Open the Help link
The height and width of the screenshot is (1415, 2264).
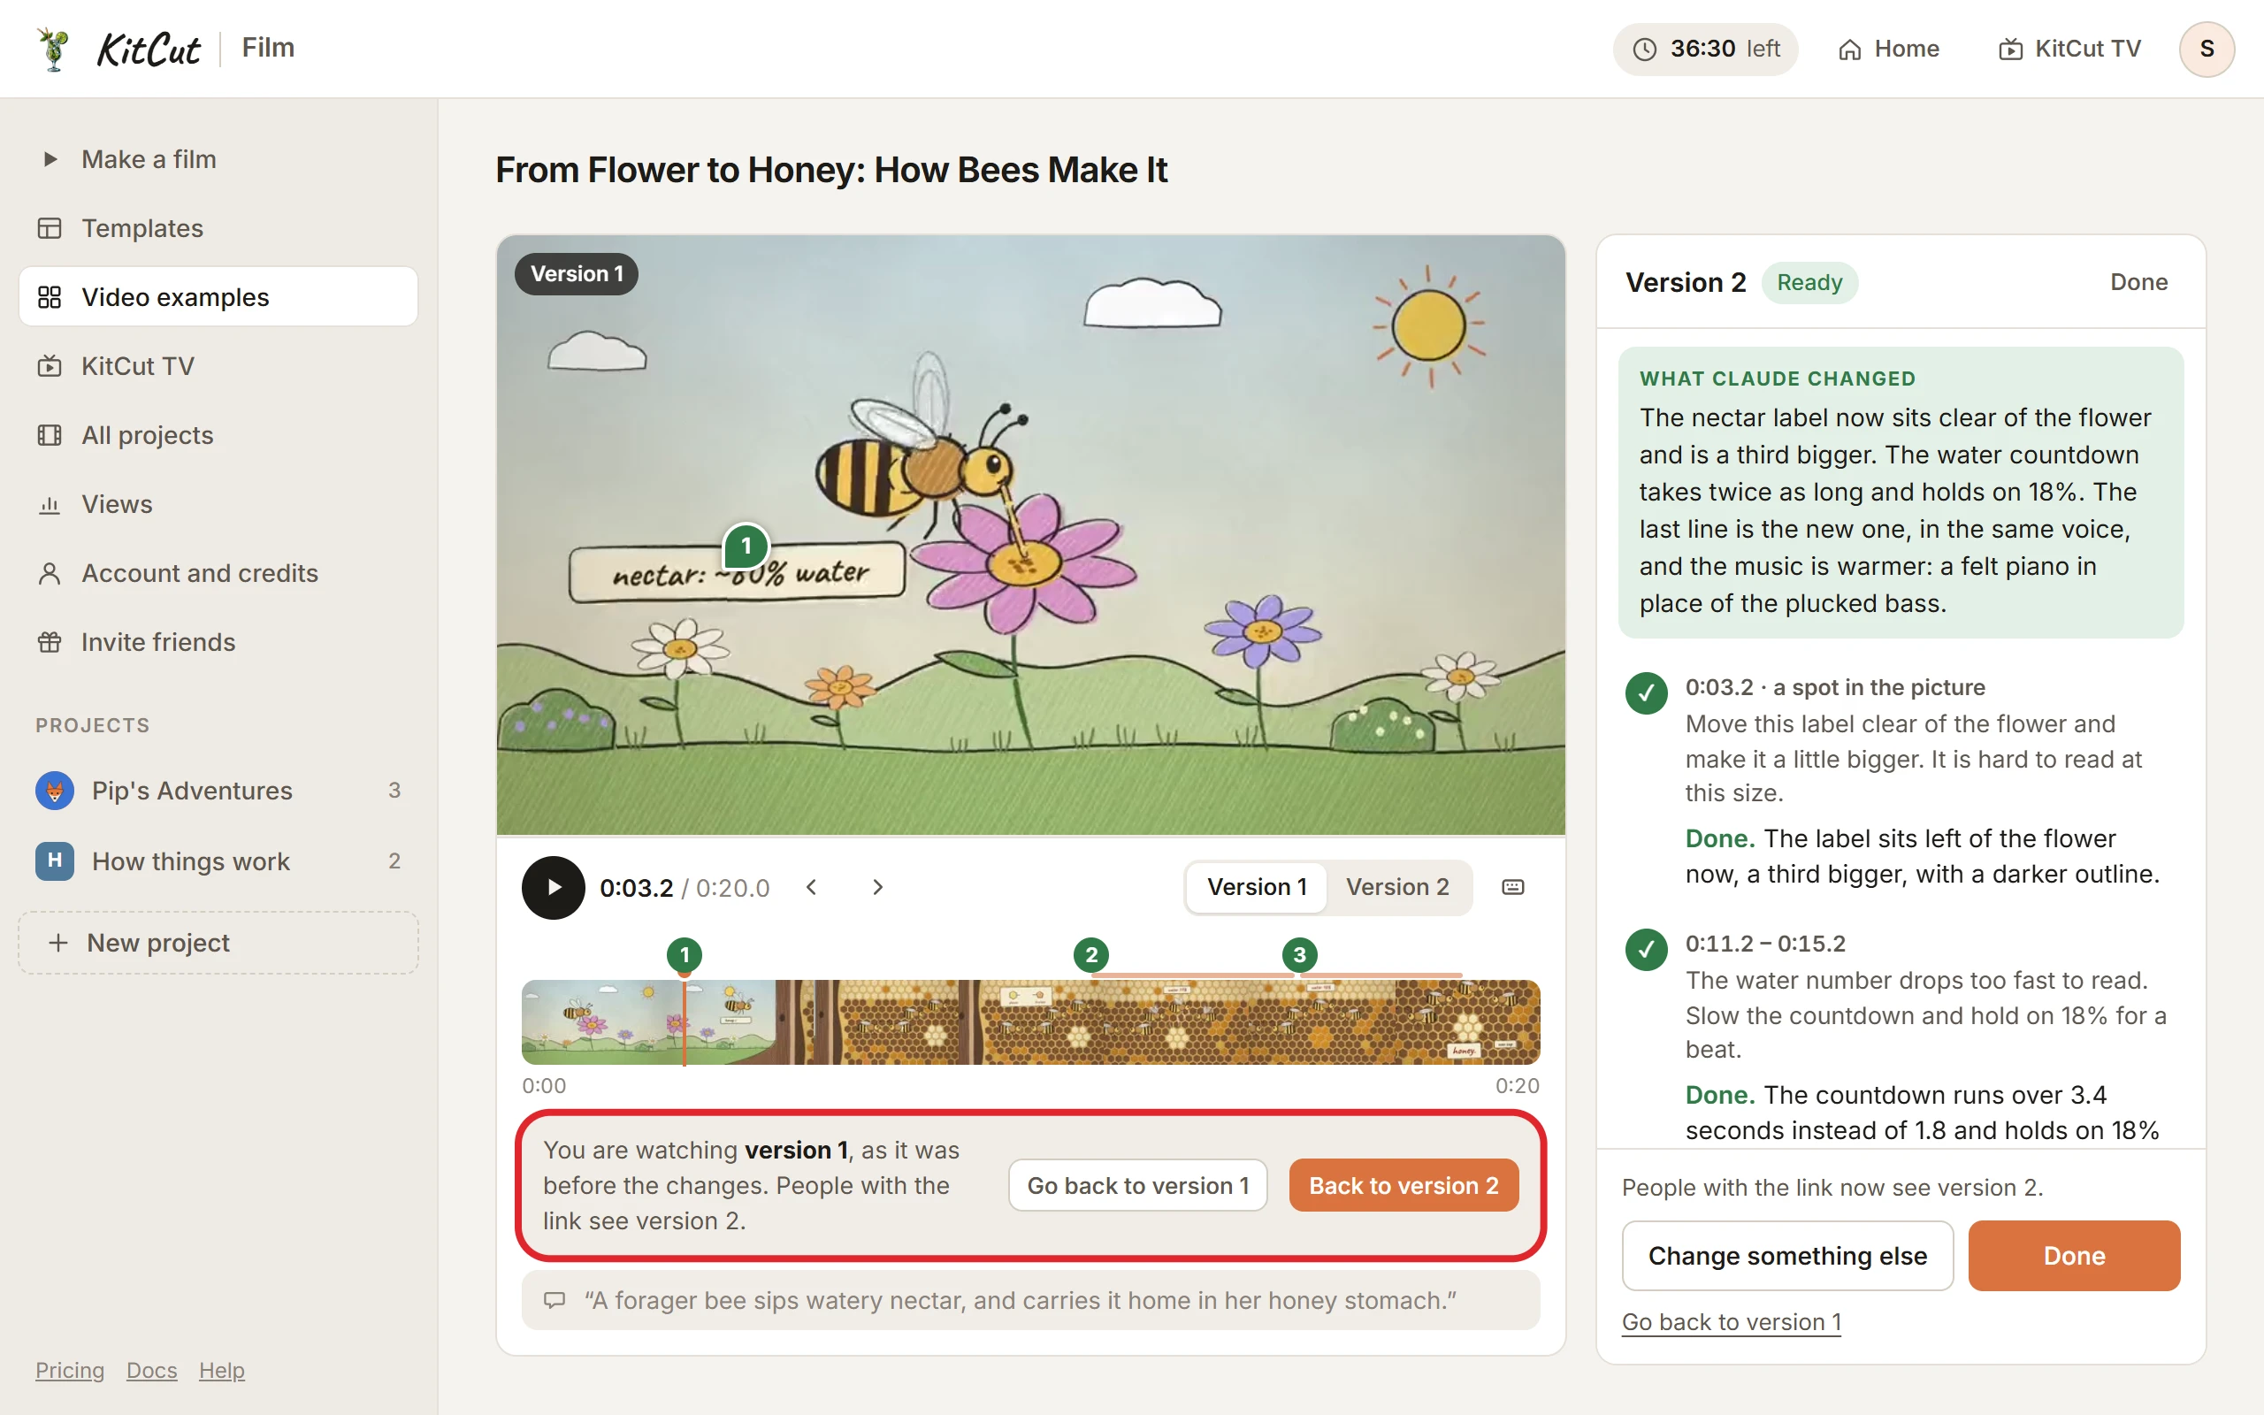(222, 1370)
